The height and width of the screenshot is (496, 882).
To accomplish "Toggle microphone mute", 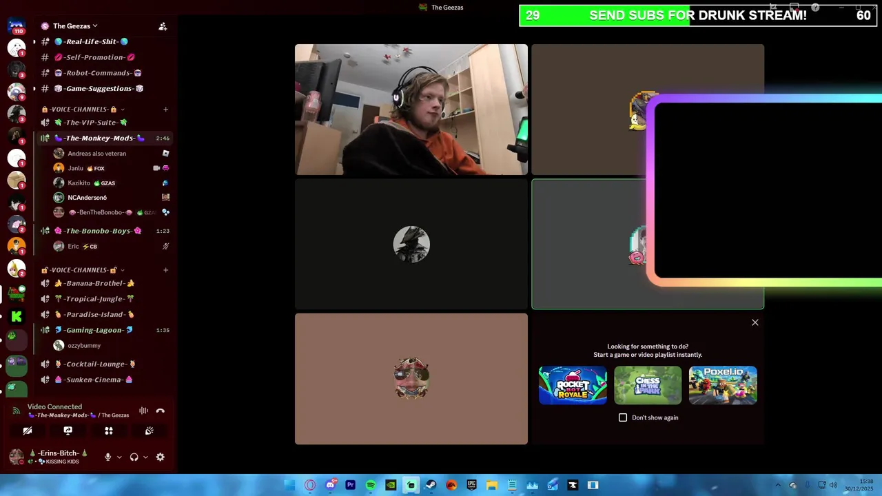I will 107,457.
